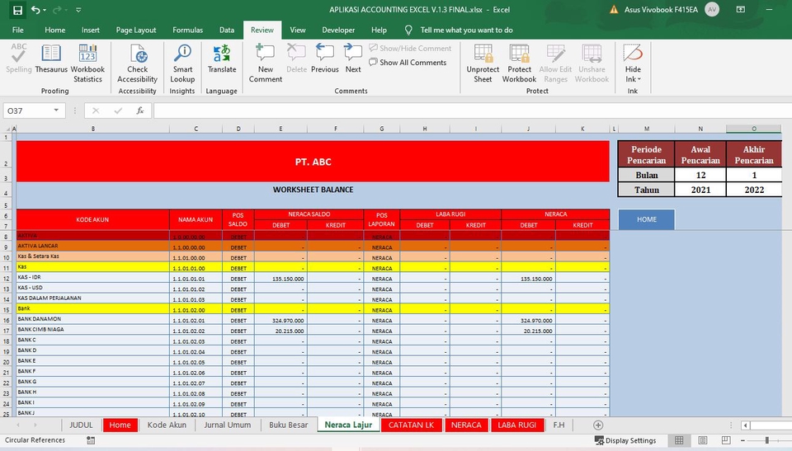
Task: Switch to the Home ribbon tab
Action: [54, 30]
